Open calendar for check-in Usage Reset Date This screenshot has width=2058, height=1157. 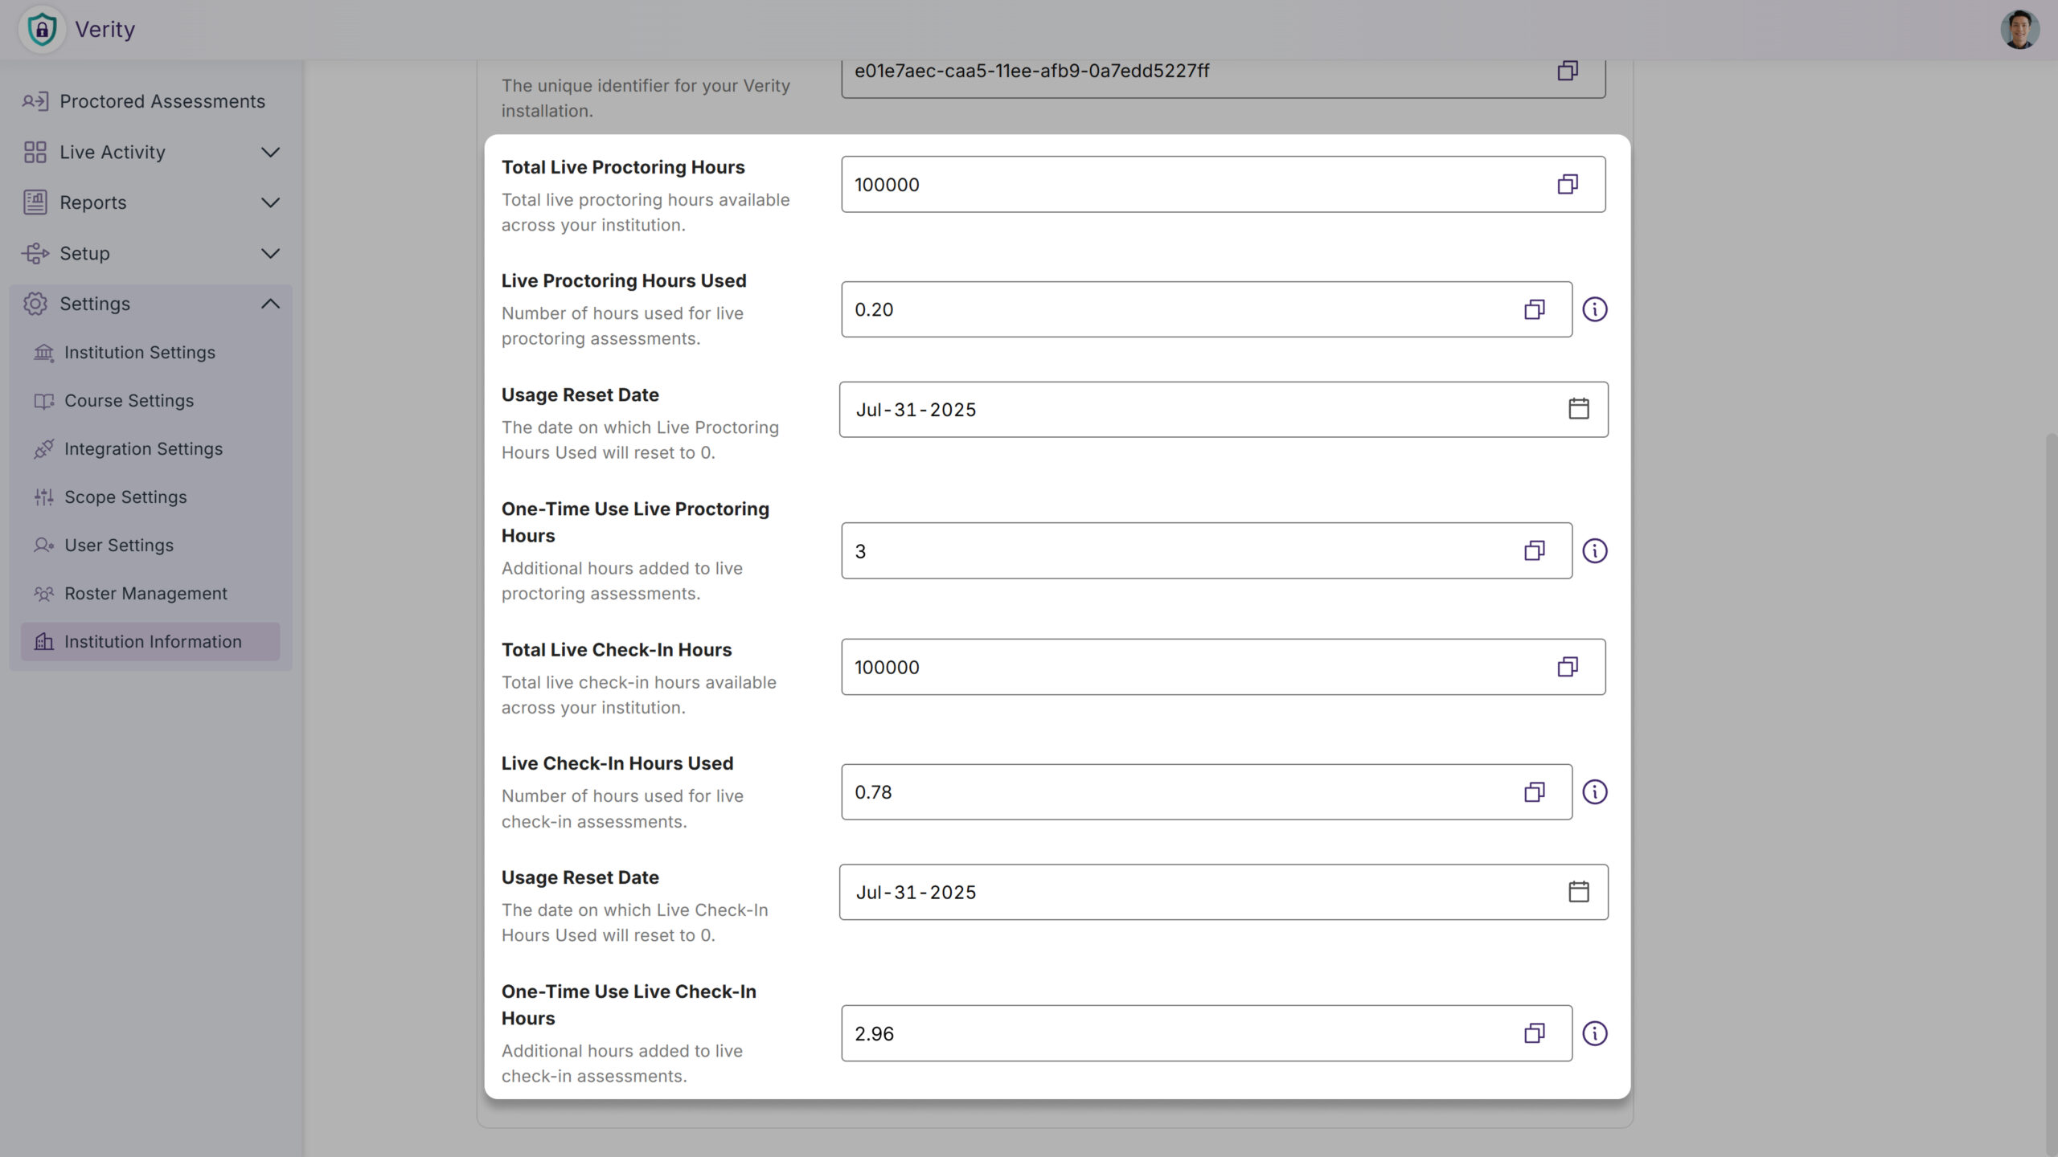[1578, 892]
